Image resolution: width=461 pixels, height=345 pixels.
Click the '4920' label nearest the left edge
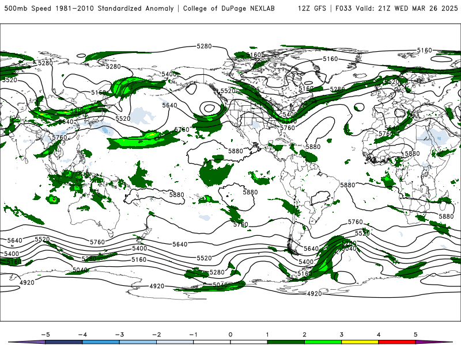click(27, 282)
